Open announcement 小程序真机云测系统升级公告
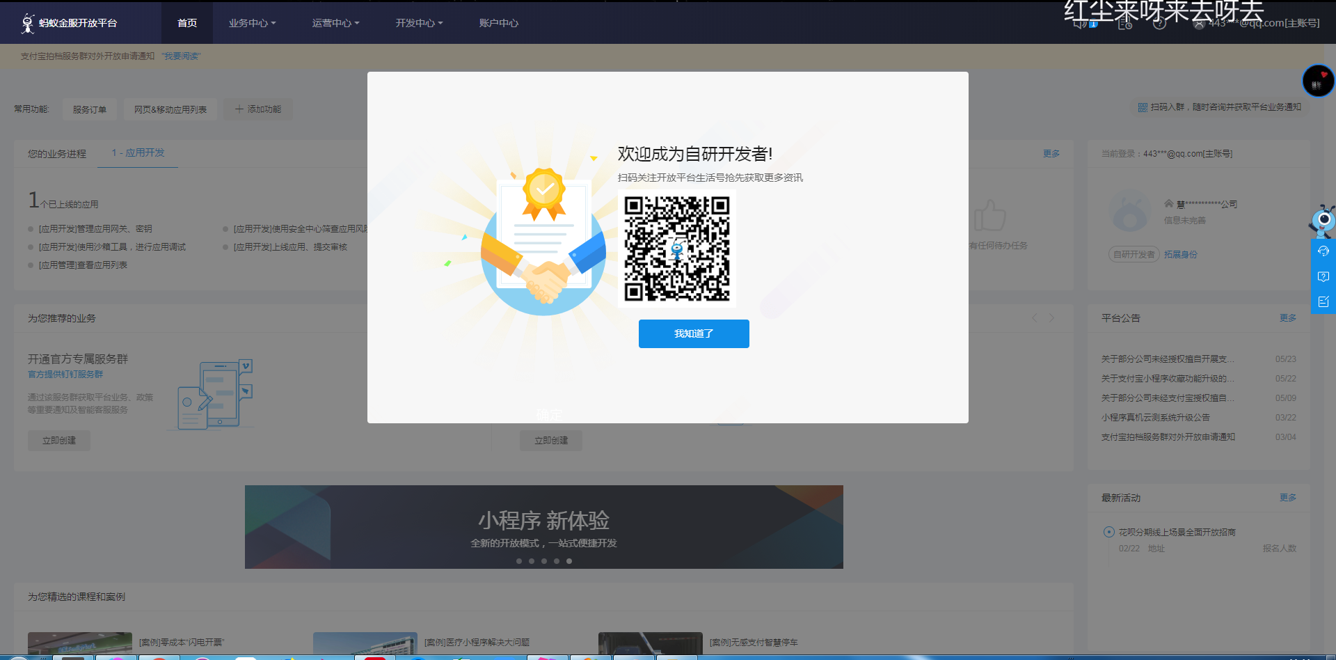The image size is (1336, 660). pos(1155,418)
